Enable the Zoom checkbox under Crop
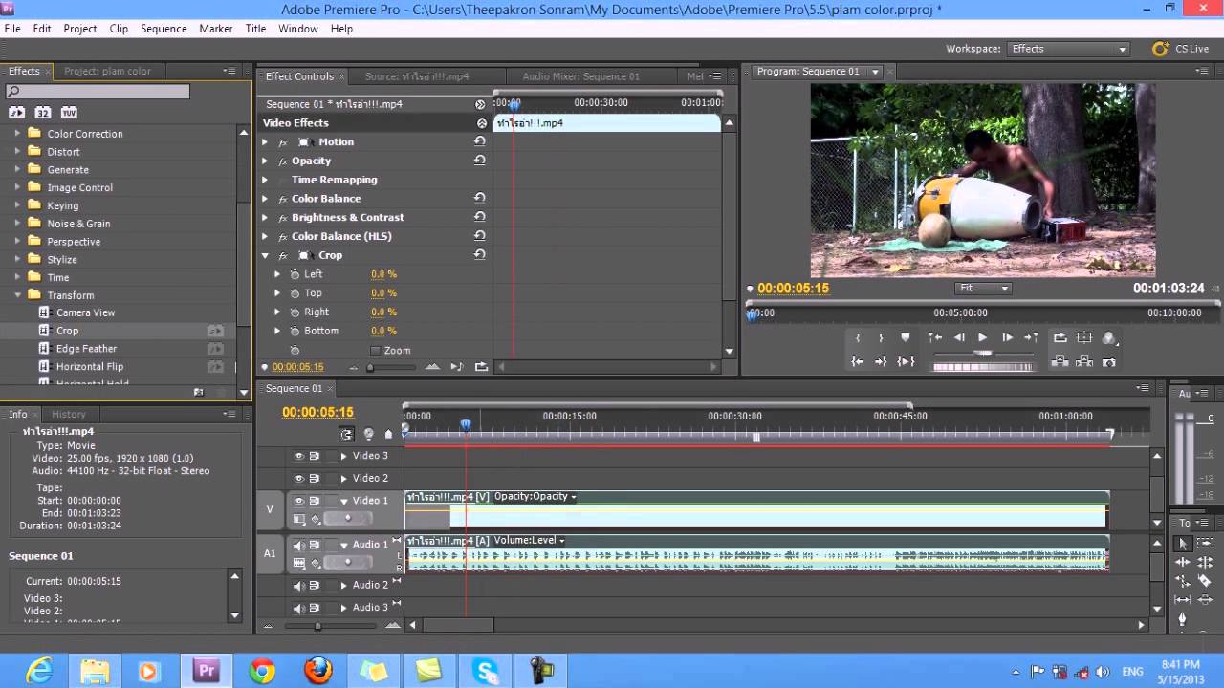Image resolution: width=1224 pixels, height=688 pixels. pyautogui.click(x=376, y=351)
